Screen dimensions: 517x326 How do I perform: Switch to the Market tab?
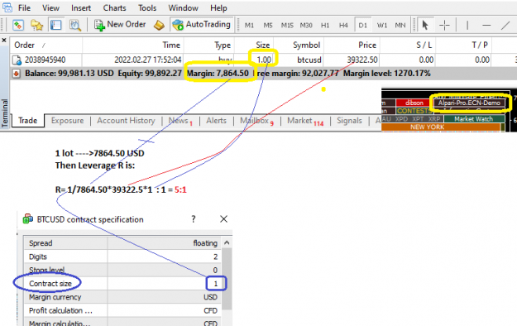pos(305,121)
